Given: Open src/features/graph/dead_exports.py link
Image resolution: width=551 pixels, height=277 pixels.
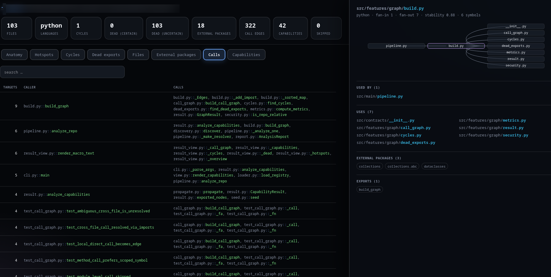Looking at the screenshot, I should 396,143.
